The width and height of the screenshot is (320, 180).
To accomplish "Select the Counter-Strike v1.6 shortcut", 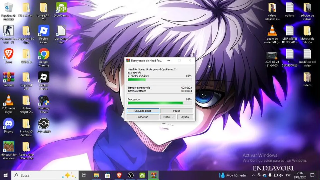I will click(x=9, y=34).
